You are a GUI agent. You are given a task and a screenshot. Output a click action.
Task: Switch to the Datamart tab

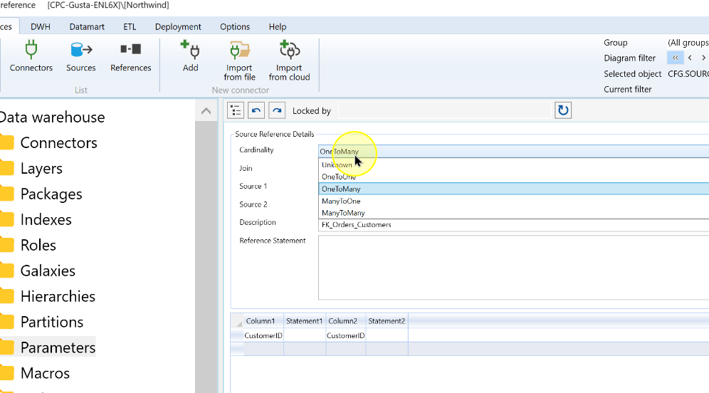87,26
